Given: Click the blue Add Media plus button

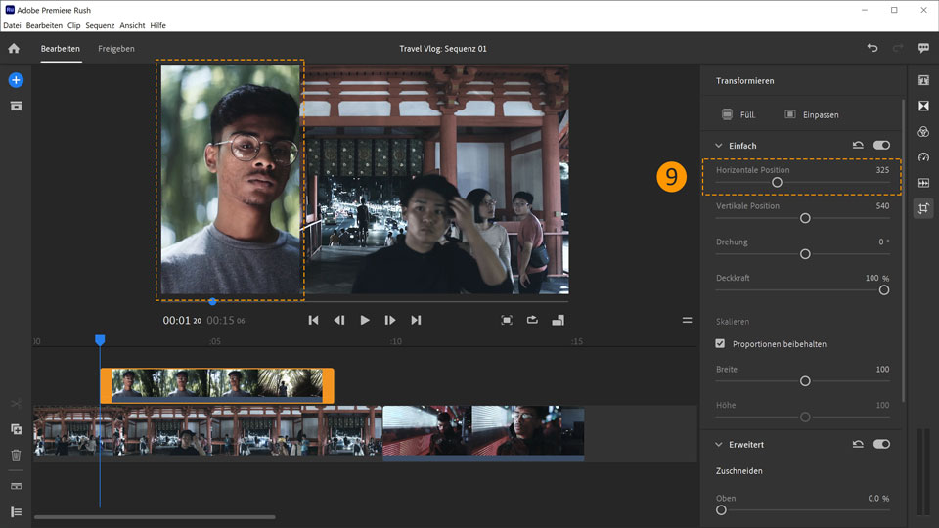Looking at the screenshot, I should (x=16, y=80).
